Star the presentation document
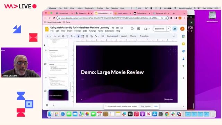Viewport: 222px width, 125px height. pos(113,28)
